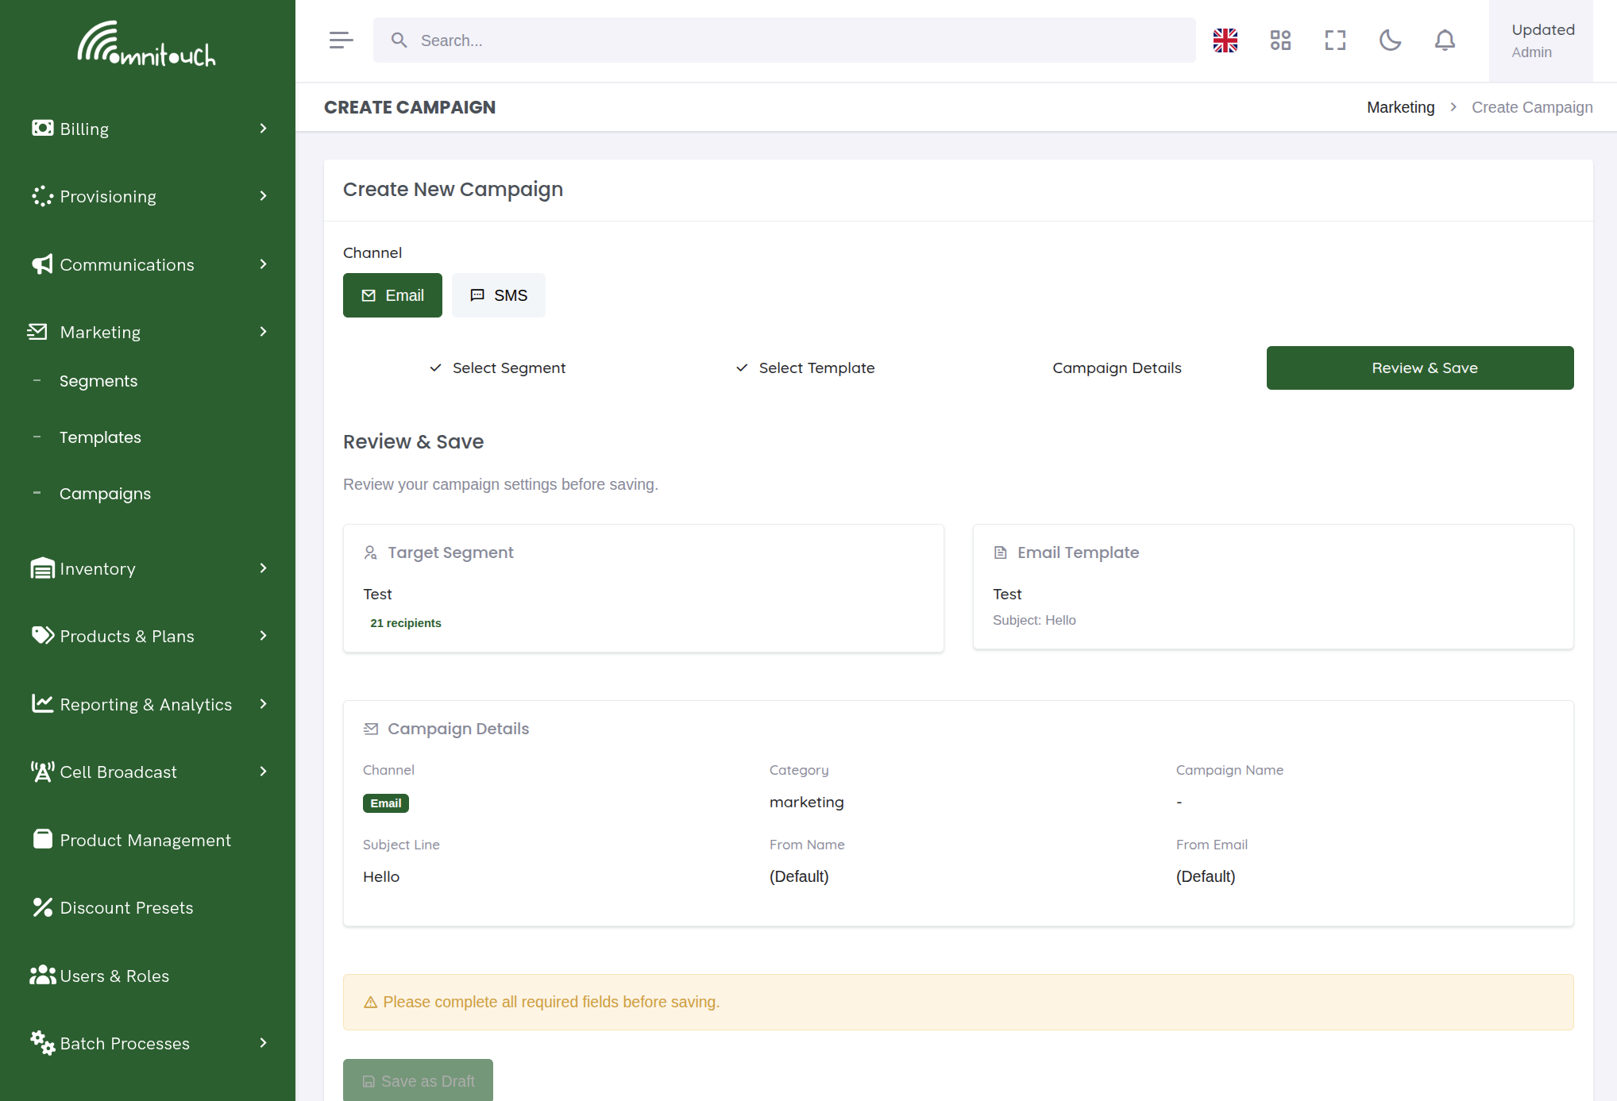Image resolution: width=1617 pixels, height=1101 pixels.
Task: Click the Product Management box icon
Action: point(42,839)
